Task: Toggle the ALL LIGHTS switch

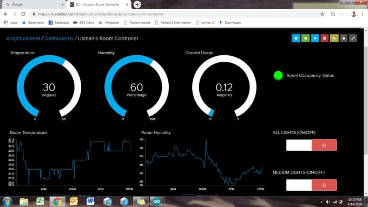Action: pos(311,145)
